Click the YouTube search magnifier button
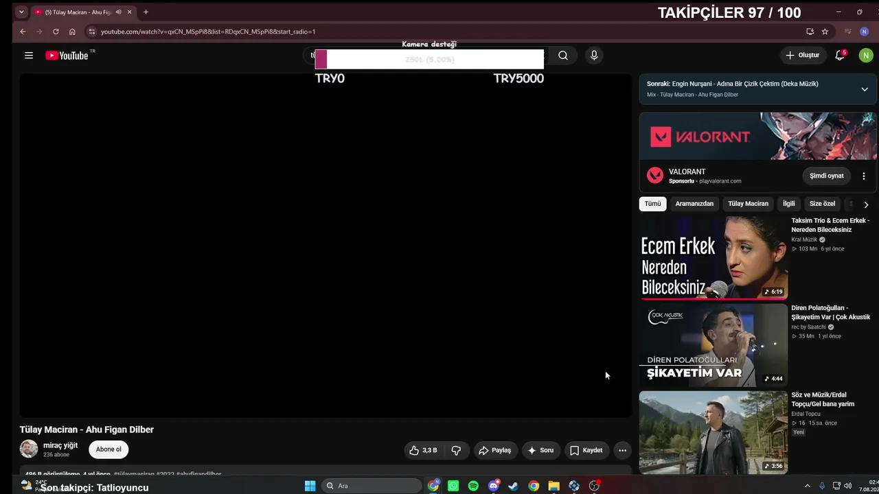 click(563, 56)
